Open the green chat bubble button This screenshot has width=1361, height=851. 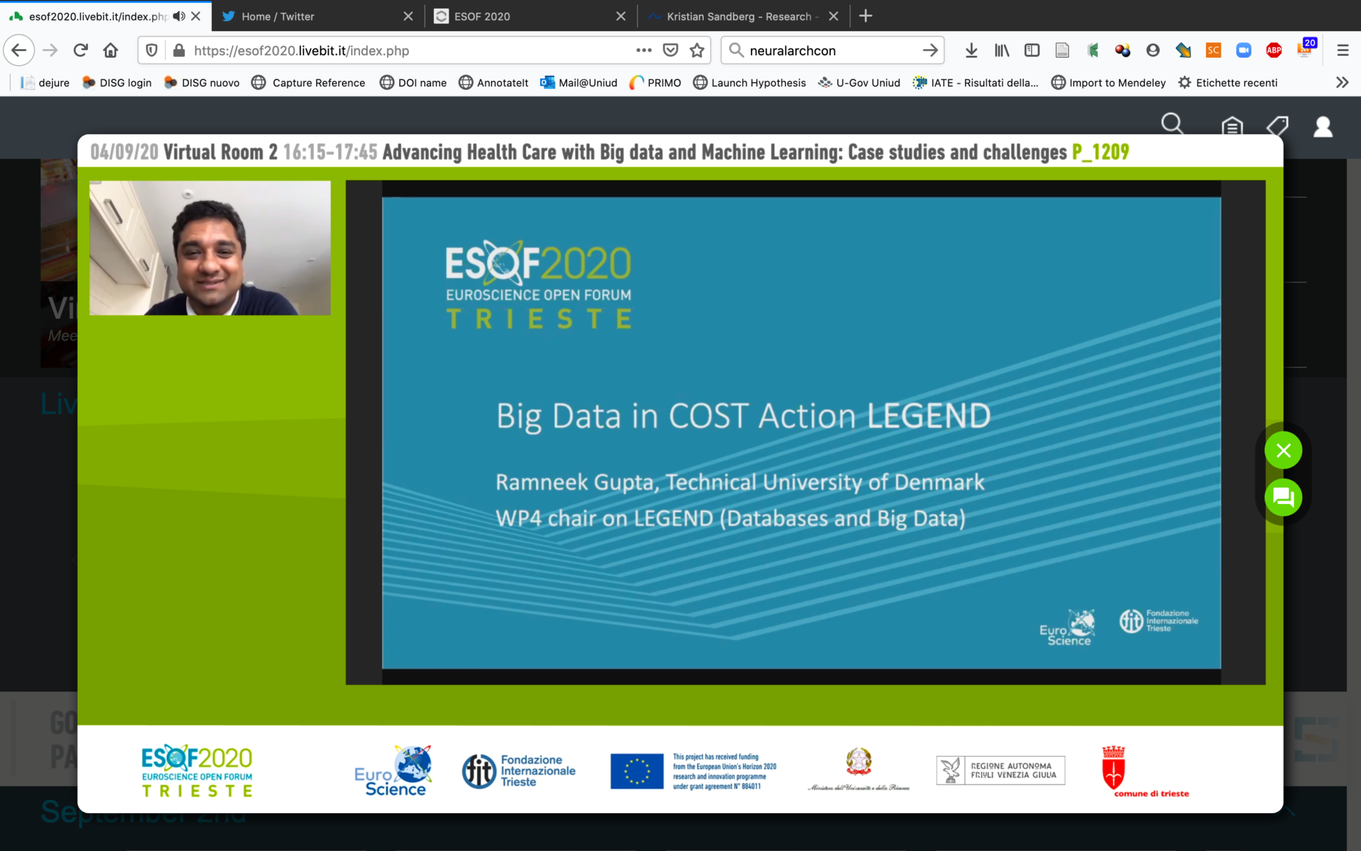(1283, 497)
